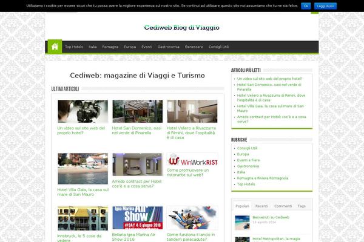Viewport: 364px width, 242px height.
Task: Select Romagna e Riviera Romagnola category
Action: pos(263,178)
